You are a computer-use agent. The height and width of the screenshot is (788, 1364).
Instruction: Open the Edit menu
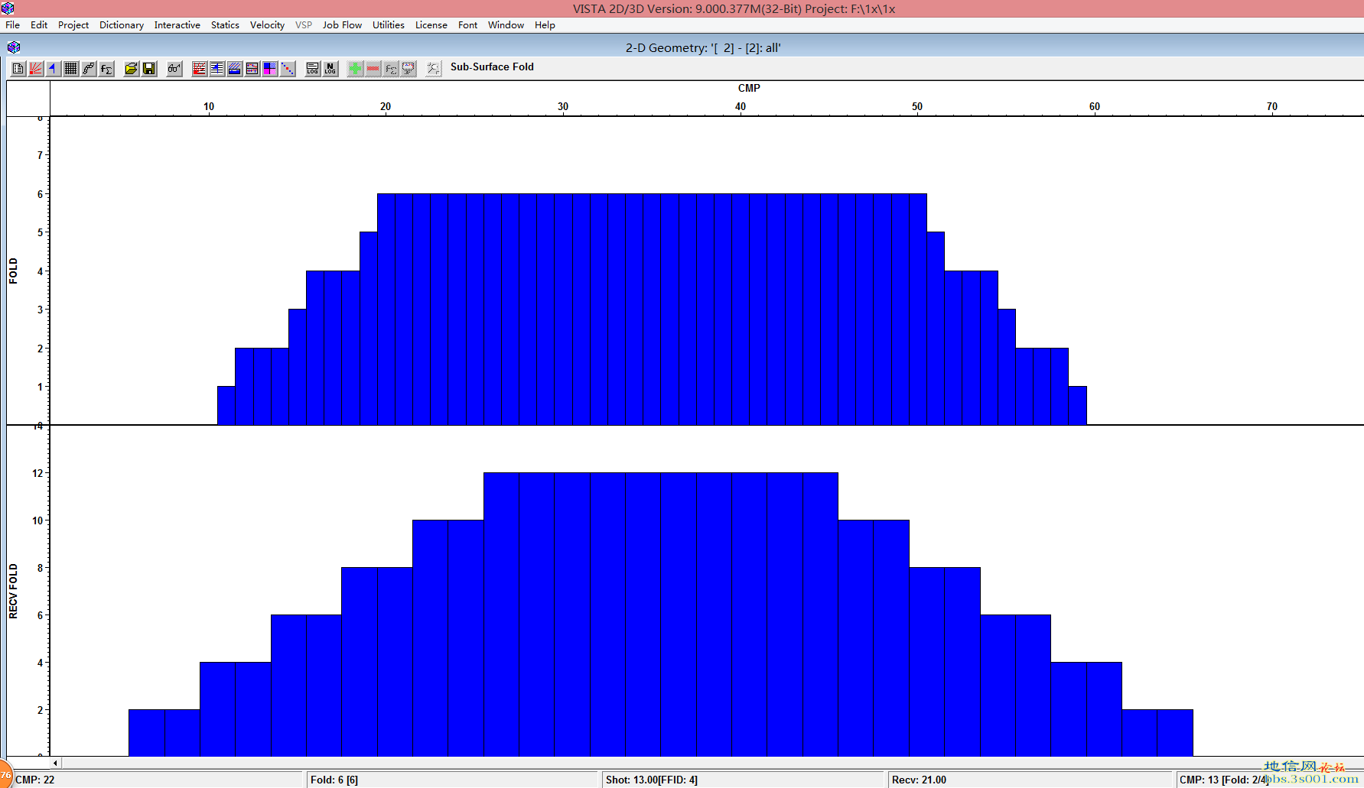point(39,25)
